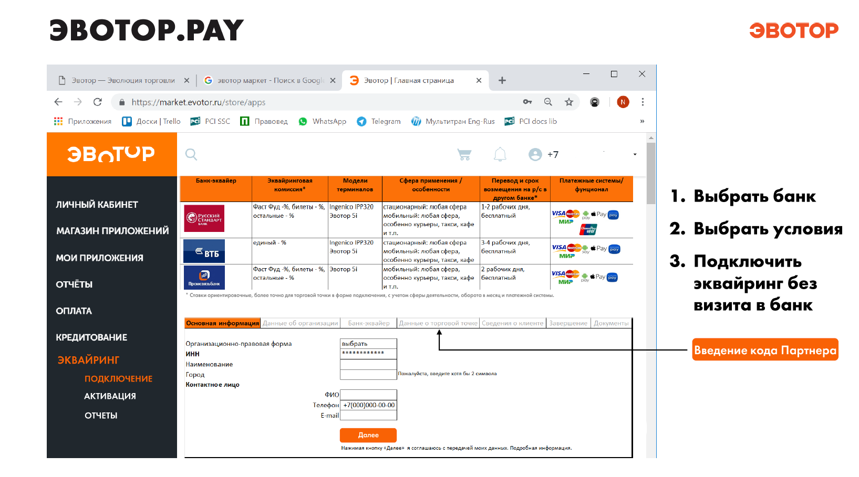Screen dimensions: 859x477
Task: Click the Город input field
Action: pyautogui.click(x=368, y=375)
